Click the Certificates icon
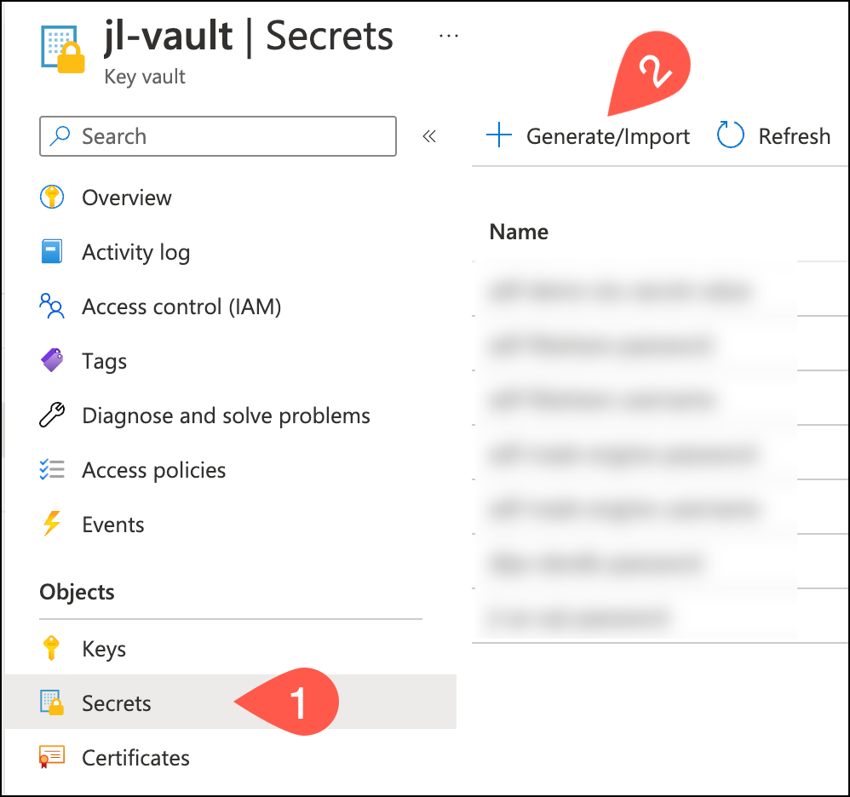 52,758
